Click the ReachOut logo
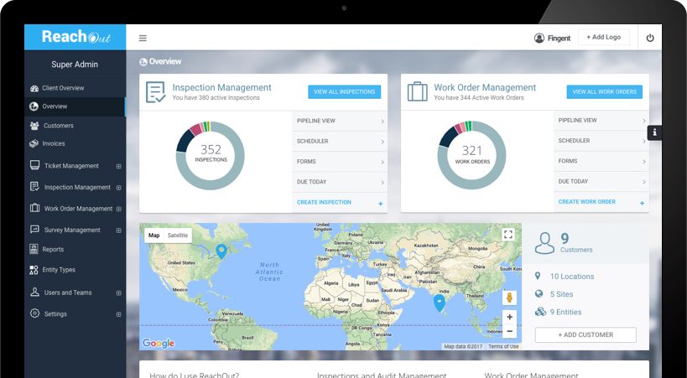This screenshot has height=378, width=687. [x=75, y=37]
